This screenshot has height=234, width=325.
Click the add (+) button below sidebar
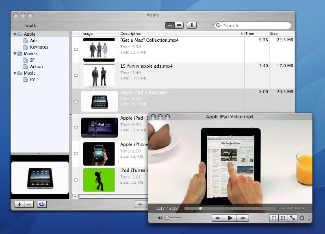[19, 204]
